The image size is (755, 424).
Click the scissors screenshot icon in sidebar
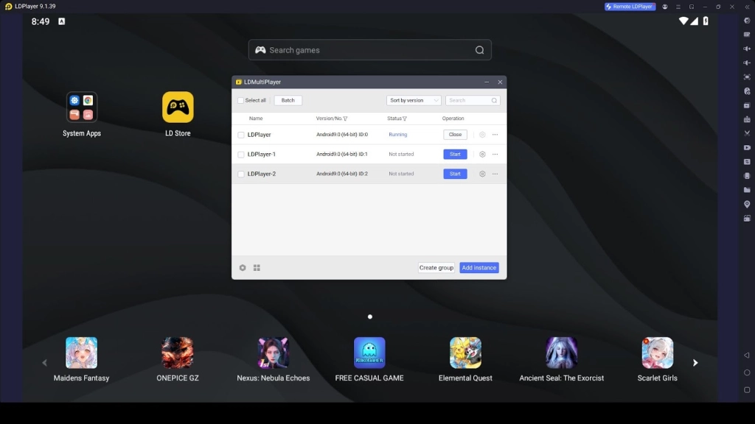pos(747,133)
